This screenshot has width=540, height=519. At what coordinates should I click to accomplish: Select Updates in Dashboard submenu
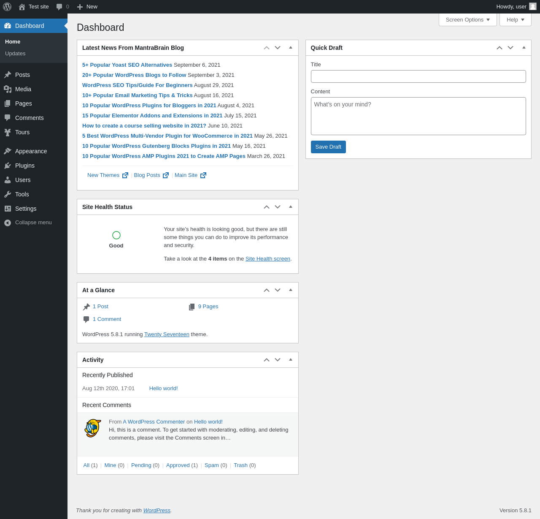coord(15,54)
